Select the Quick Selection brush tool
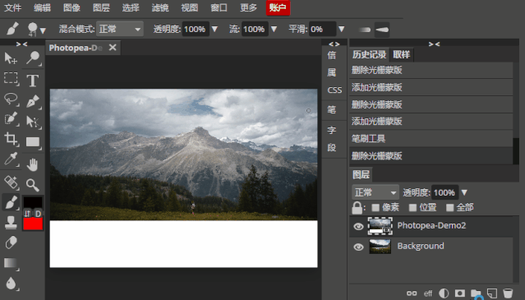This screenshot has width=525, height=300. pyautogui.click(x=11, y=118)
